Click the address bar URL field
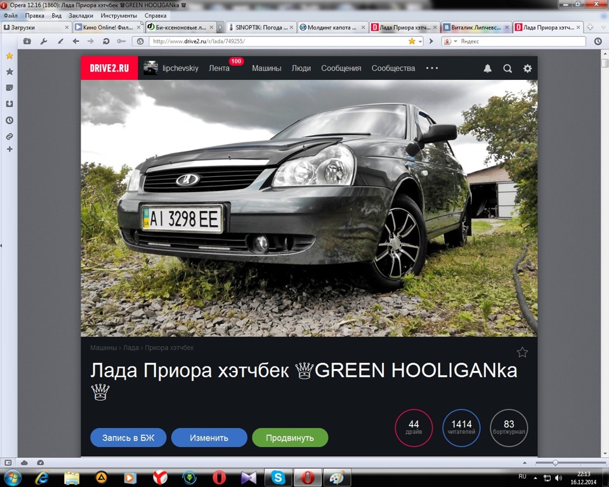This screenshot has height=487, width=609. pyautogui.click(x=278, y=41)
